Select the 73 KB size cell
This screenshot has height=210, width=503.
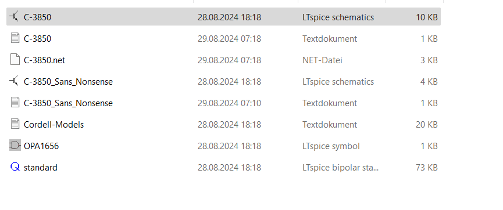click(427, 168)
